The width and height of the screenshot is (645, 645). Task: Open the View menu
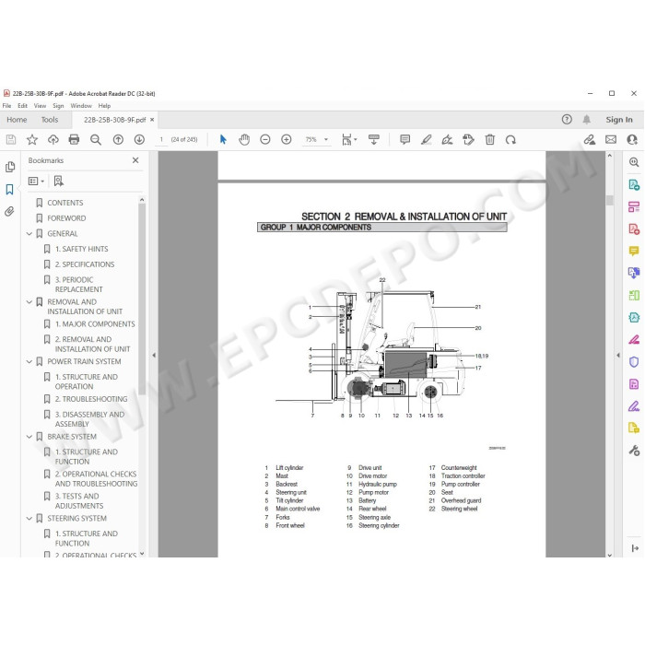40,106
